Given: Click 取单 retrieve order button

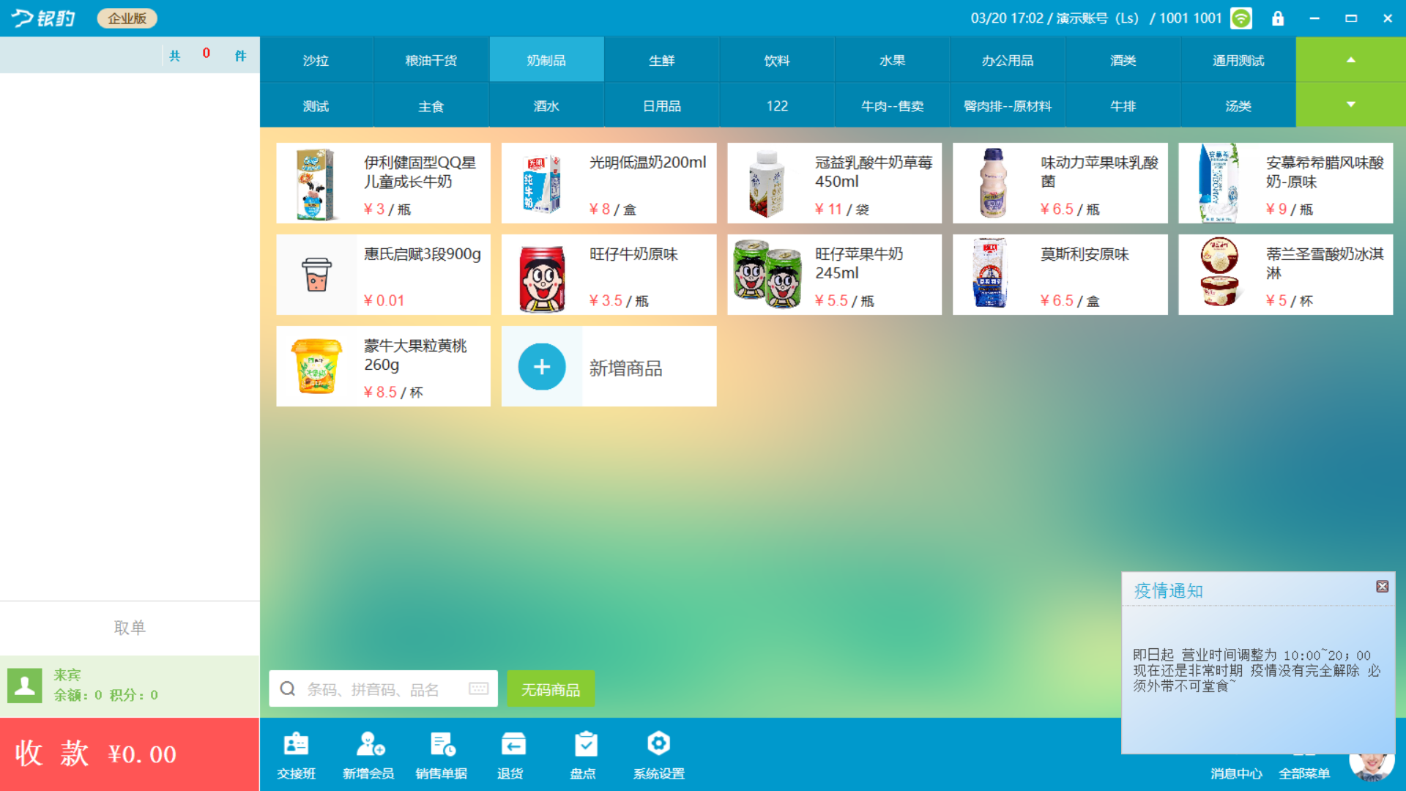Looking at the screenshot, I should [130, 628].
